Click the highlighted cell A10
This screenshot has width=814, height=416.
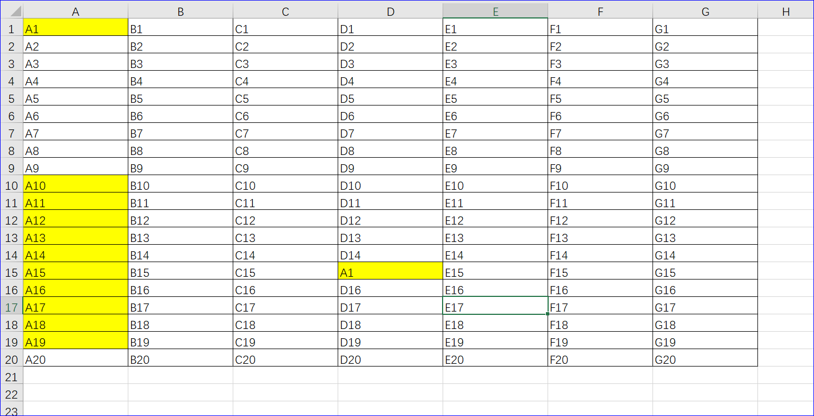(76, 184)
